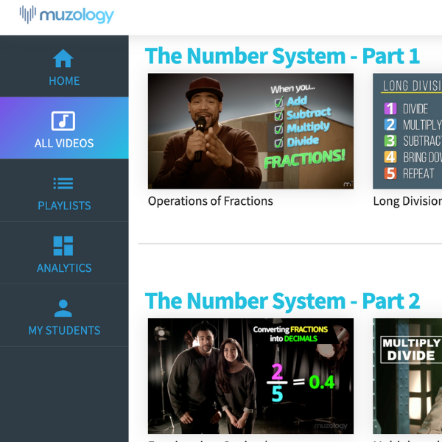Click the muzology wordmark text
The width and height of the screenshot is (442, 442).
pyautogui.click(x=77, y=15)
